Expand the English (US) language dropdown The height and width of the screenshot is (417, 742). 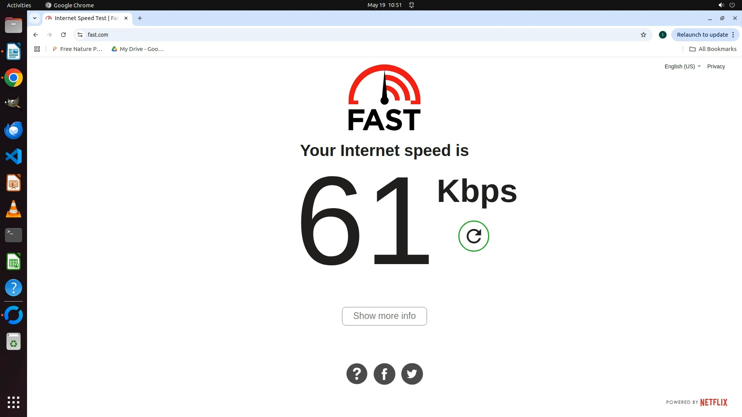pyautogui.click(x=682, y=66)
